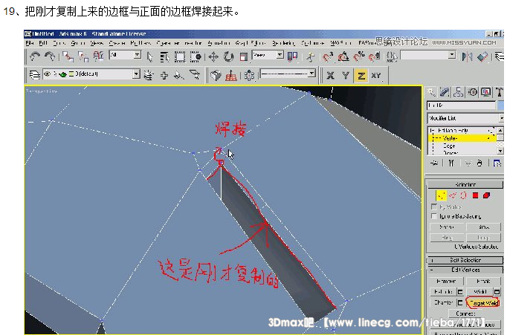Activate Select and Move tool
The width and height of the screenshot is (507, 335).
coord(213,57)
